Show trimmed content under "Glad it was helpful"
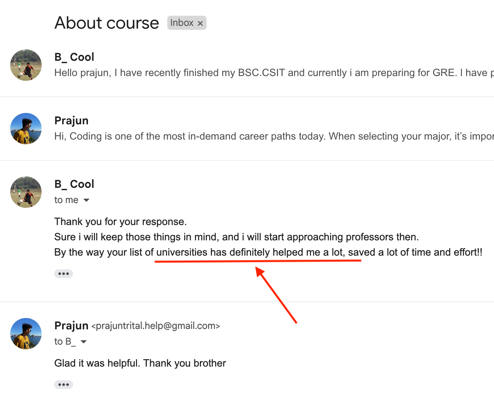The image size is (494, 396). (64, 385)
